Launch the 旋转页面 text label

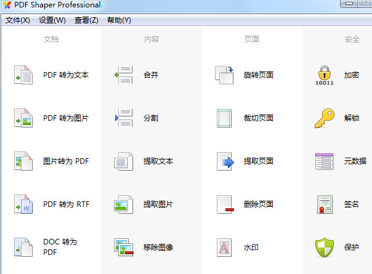[259, 75]
